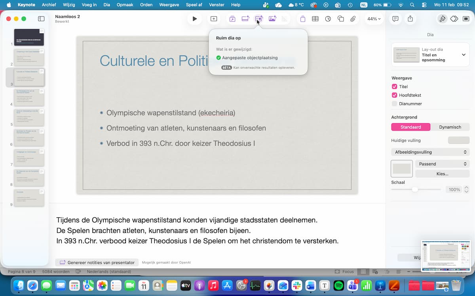This screenshot has width=475, height=296.
Task: Open the Opmaak menu
Action: (124, 5)
